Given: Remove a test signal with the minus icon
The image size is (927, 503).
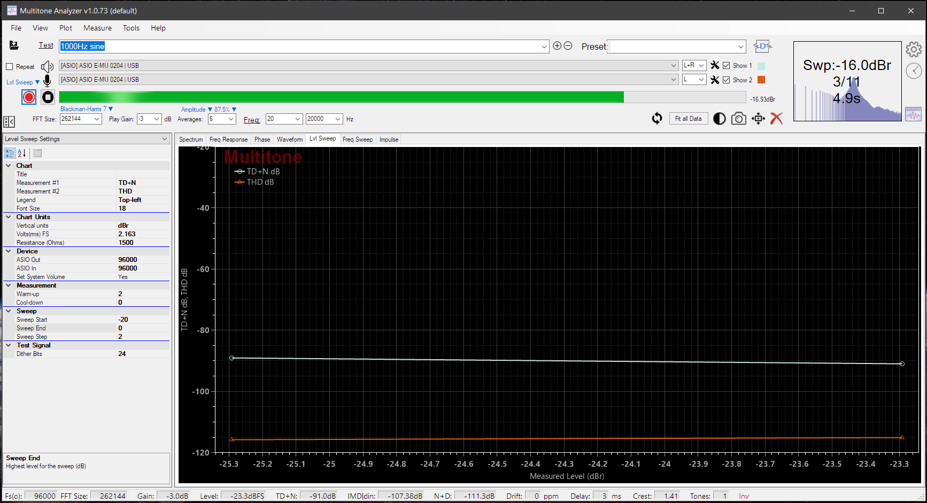Looking at the screenshot, I should pos(568,46).
